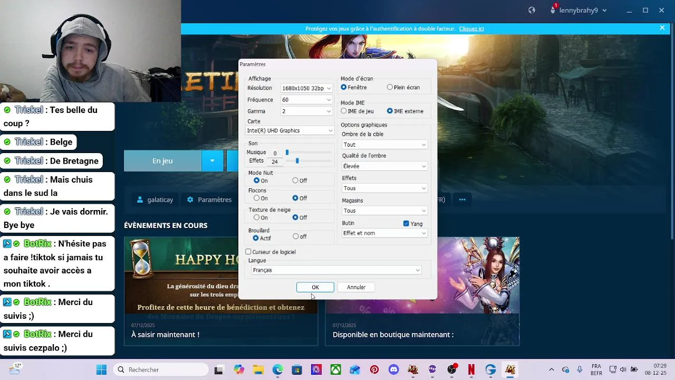Open Outlook from taskbar
The width and height of the screenshot is (675, 380).
pyautogui.click(x=355, y=369)
